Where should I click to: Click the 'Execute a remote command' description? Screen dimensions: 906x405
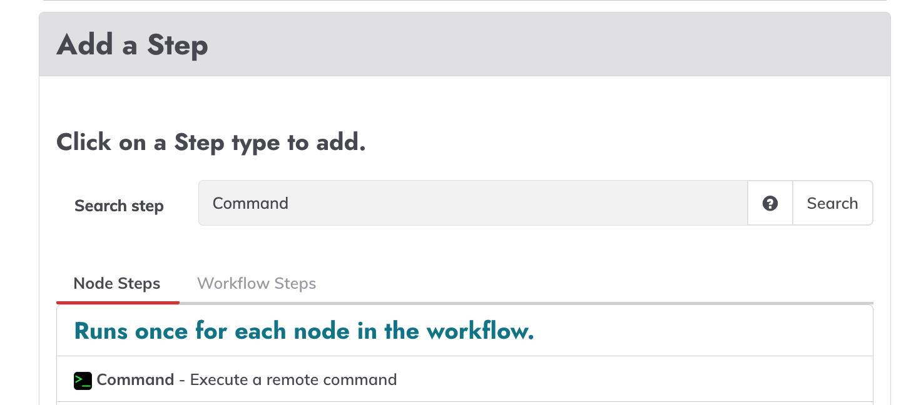coord(293,379)
